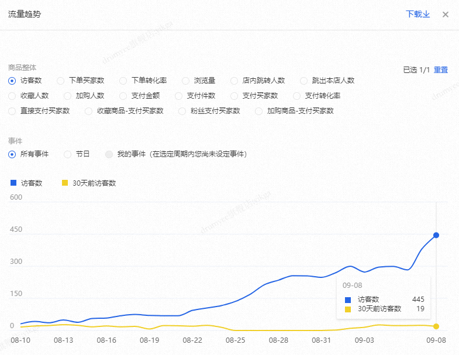Click the 事件 section heading
Image resolution: width=459 pixels, height=355 pixels.
coord(15,141)
